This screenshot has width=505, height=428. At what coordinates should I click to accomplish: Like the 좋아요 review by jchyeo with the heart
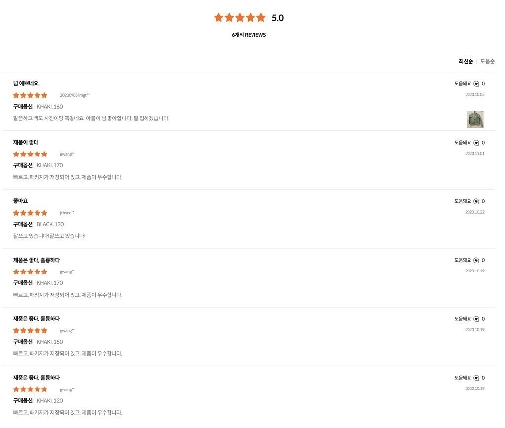click(476, 201)
